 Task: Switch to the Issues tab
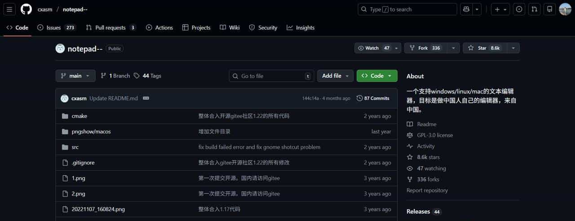pyautogui.click(x=57, y=28)
